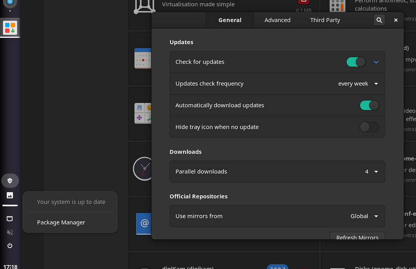The height and width of the screenshot is (269, 416).
Task: Click the power icon in the dock
Action: click(x=10, y=246)
